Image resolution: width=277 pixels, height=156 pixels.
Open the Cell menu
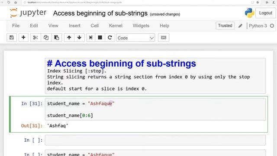[x=94, y=26]
